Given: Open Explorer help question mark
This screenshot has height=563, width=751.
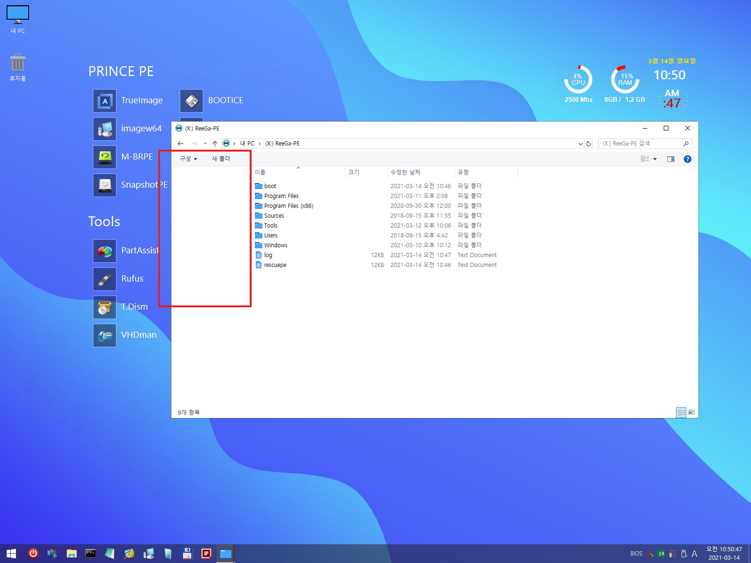Looking at the screenshot, I should point(687,159).
